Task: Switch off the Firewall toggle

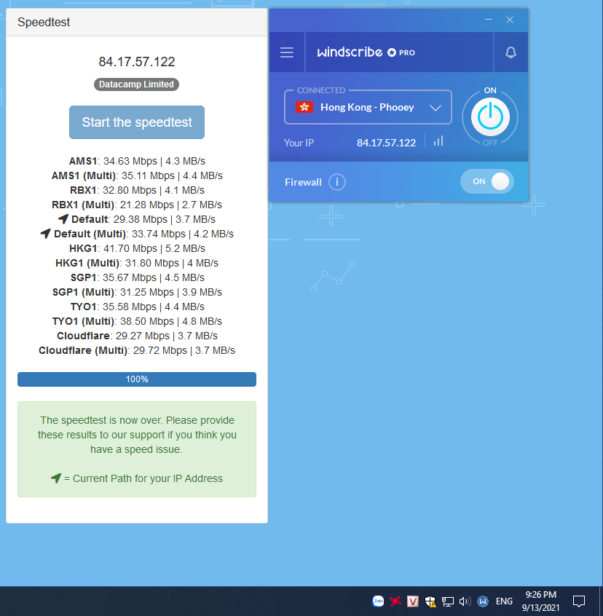Action: point(487,181)
